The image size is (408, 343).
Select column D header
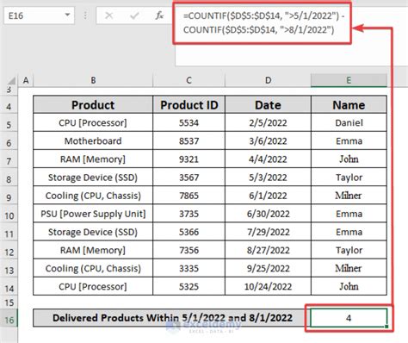click(x=268, y=80)
